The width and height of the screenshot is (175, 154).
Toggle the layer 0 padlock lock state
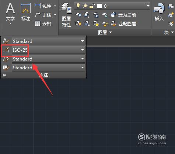click(x=92, y=6)
